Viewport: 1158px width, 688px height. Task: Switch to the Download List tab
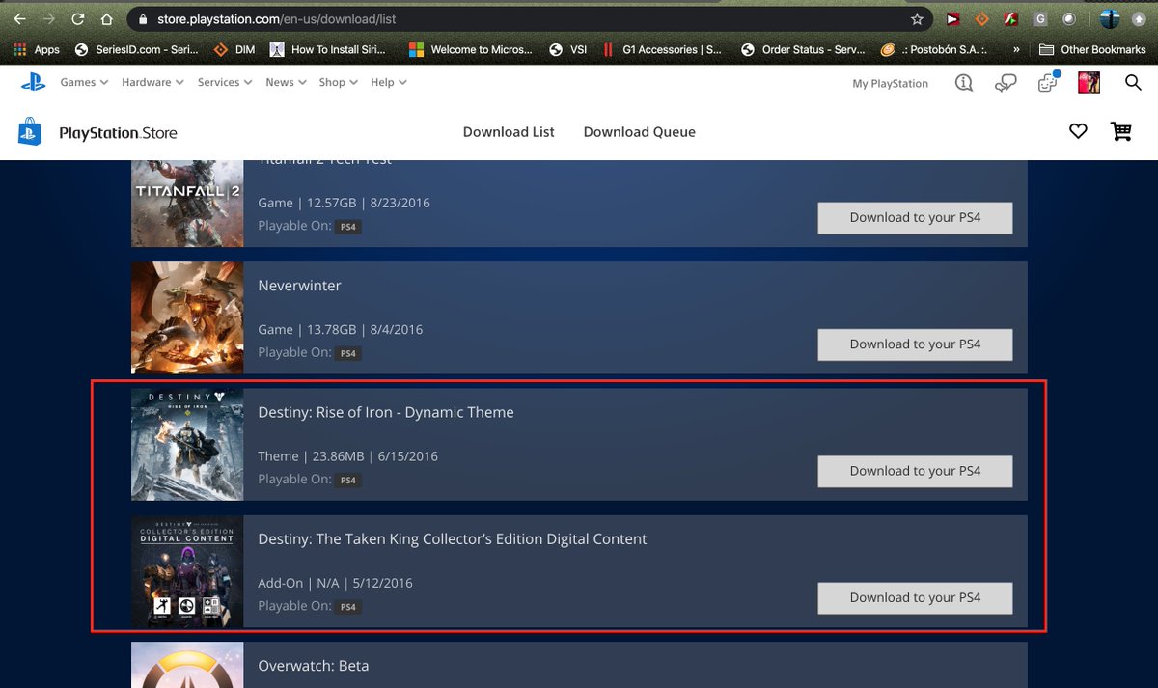coord(509,132)
